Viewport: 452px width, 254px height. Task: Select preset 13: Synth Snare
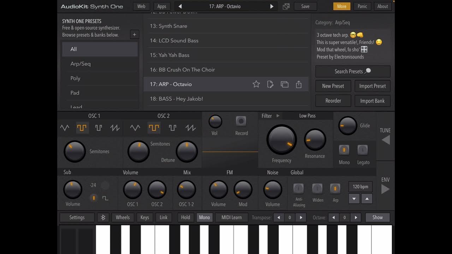tap(226, 26)
